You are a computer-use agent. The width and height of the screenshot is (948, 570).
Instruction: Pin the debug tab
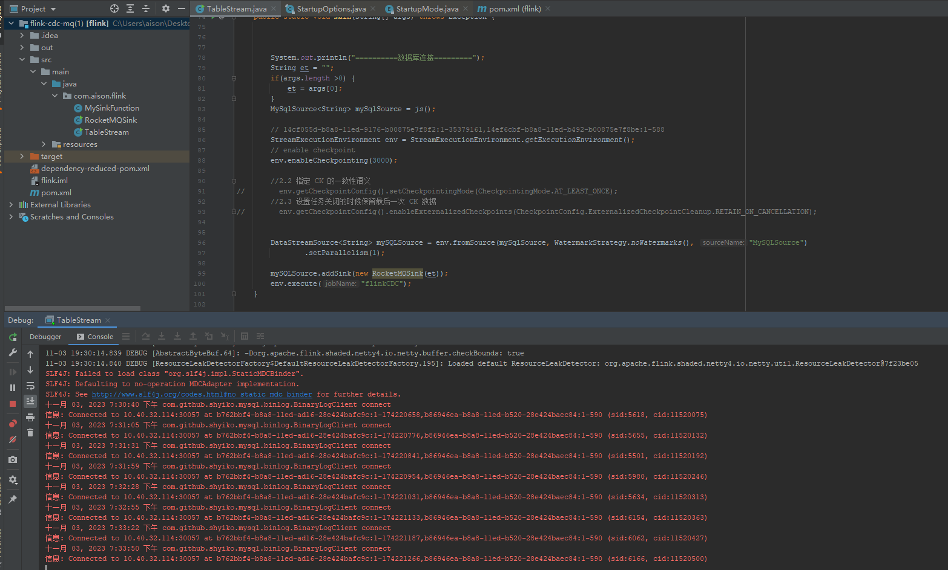coord(13,499)
